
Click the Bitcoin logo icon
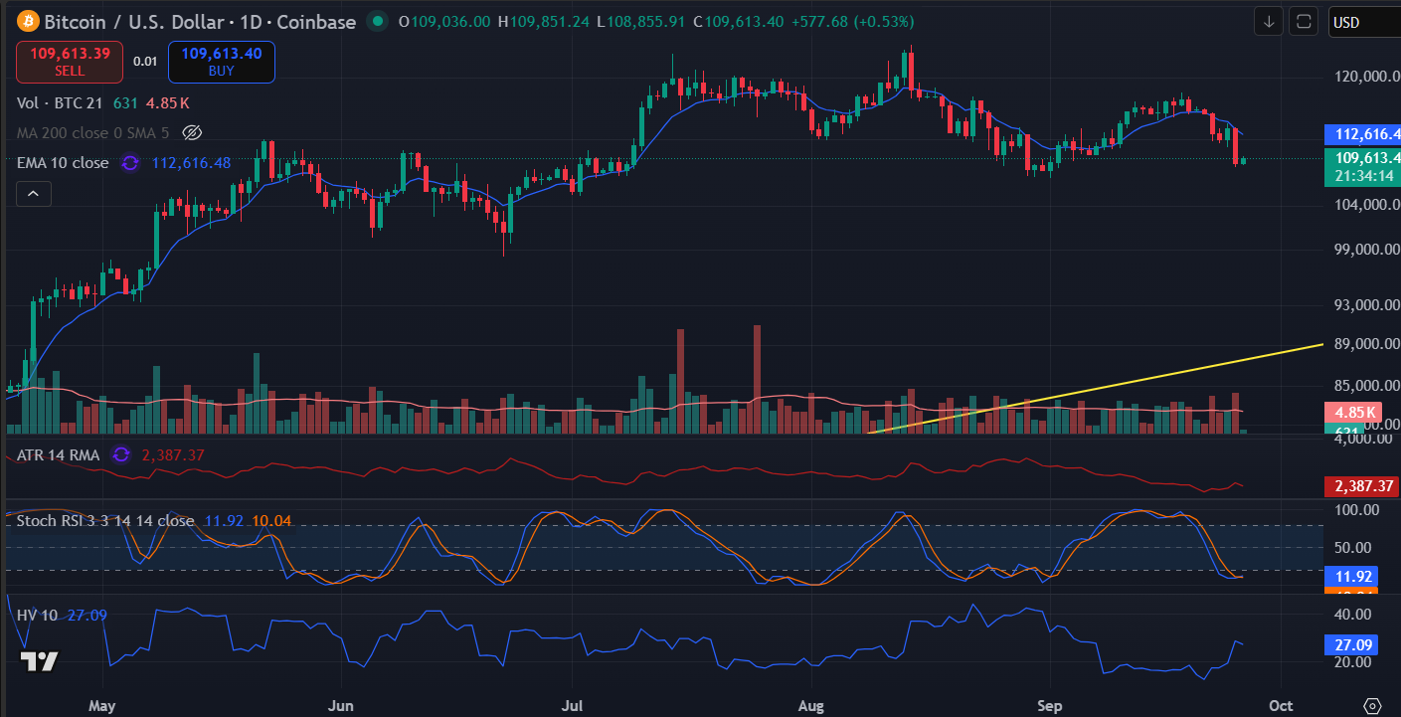pos(24,21)
